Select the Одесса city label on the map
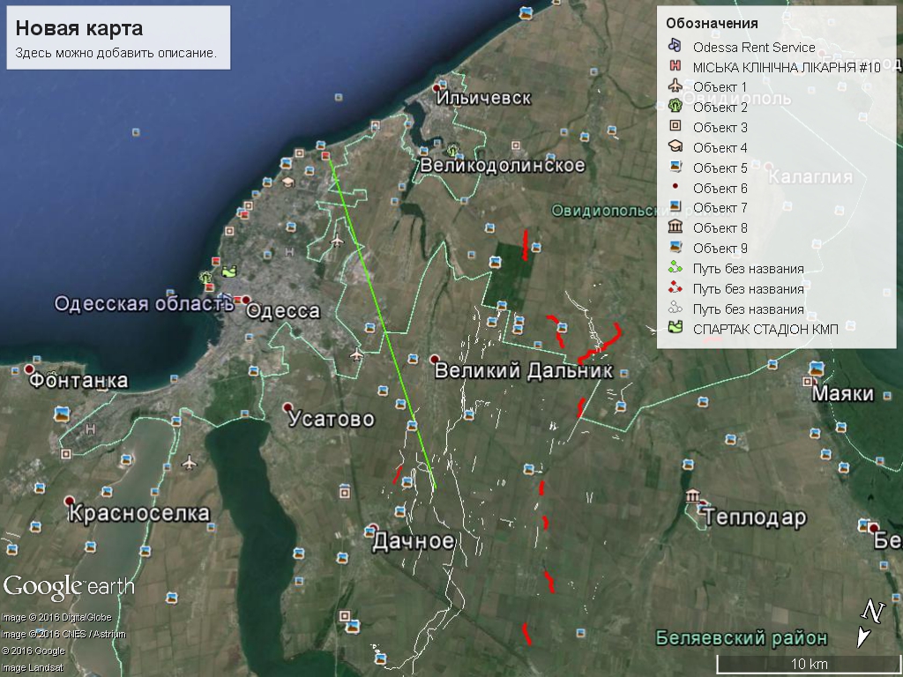The height and width of the screenshot is (677, 903). click(283, 311)
